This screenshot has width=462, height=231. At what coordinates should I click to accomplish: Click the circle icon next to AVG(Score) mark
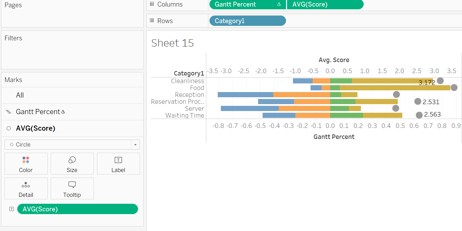point(9,128)
